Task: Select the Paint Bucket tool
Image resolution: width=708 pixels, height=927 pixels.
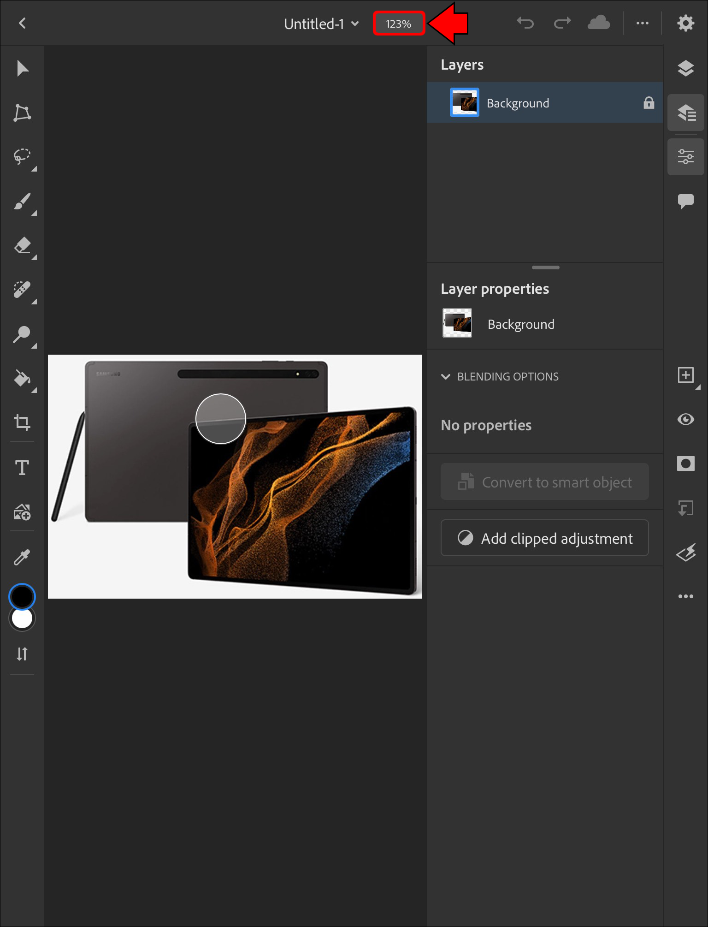Action: click(x=22, y=378)
